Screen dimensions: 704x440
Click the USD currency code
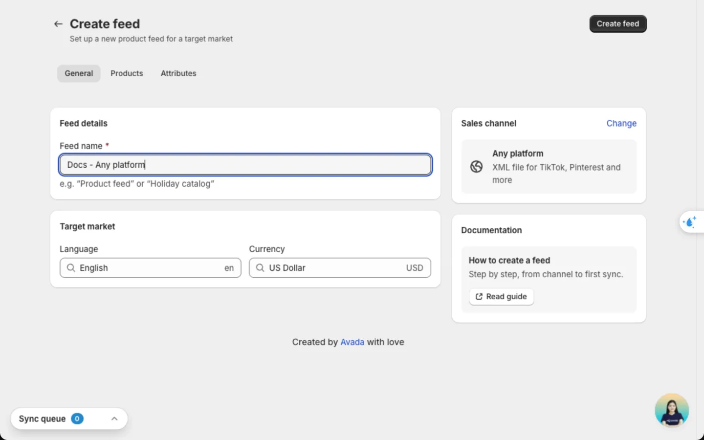(415, 268)
